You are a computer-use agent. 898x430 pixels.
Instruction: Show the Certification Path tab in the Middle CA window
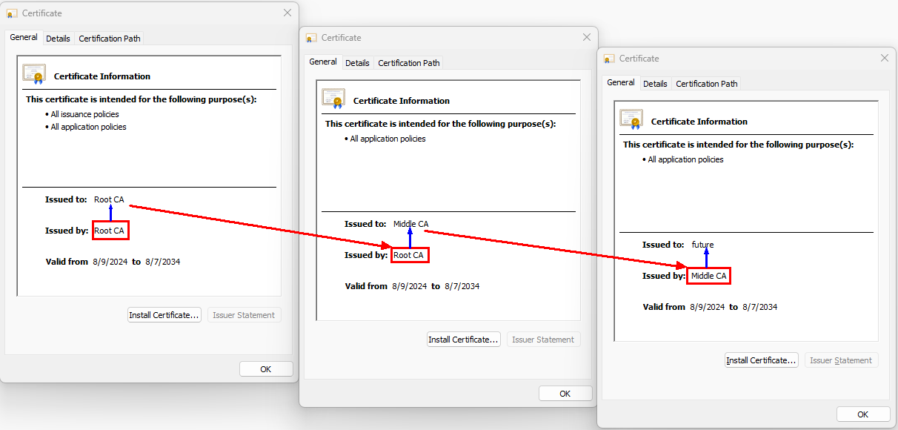click(409, 63)
